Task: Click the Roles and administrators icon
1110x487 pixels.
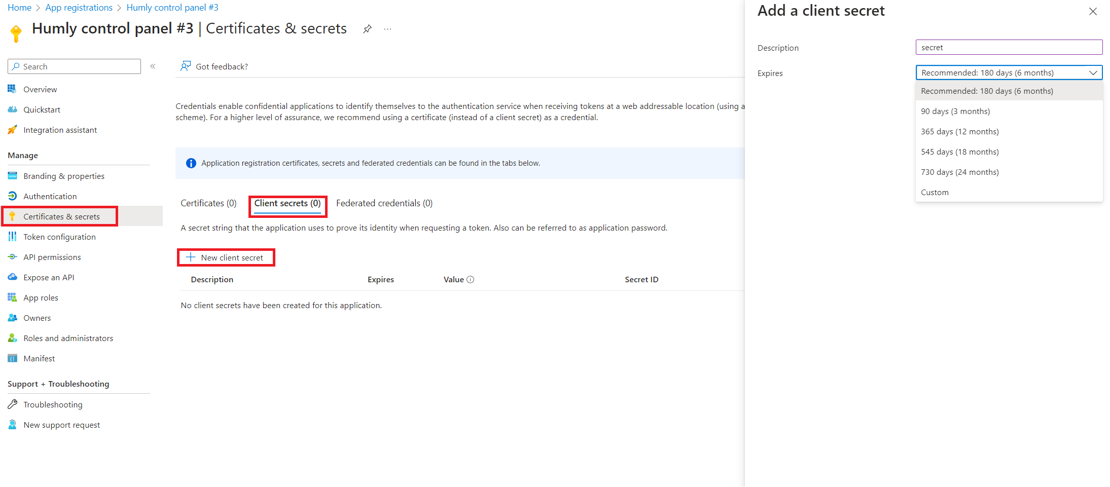Action: coord(12,338)
